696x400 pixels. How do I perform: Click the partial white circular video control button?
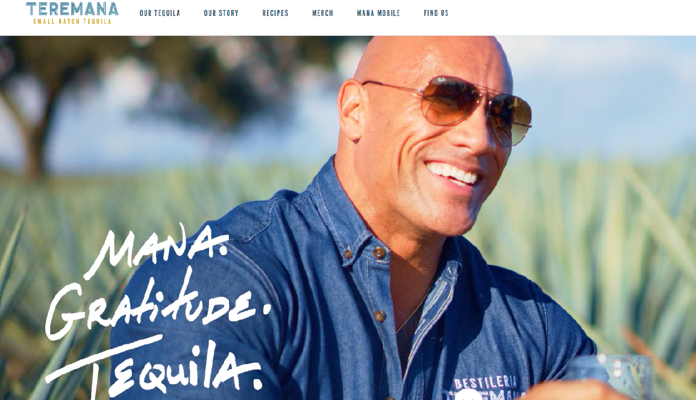pos(468,394)
